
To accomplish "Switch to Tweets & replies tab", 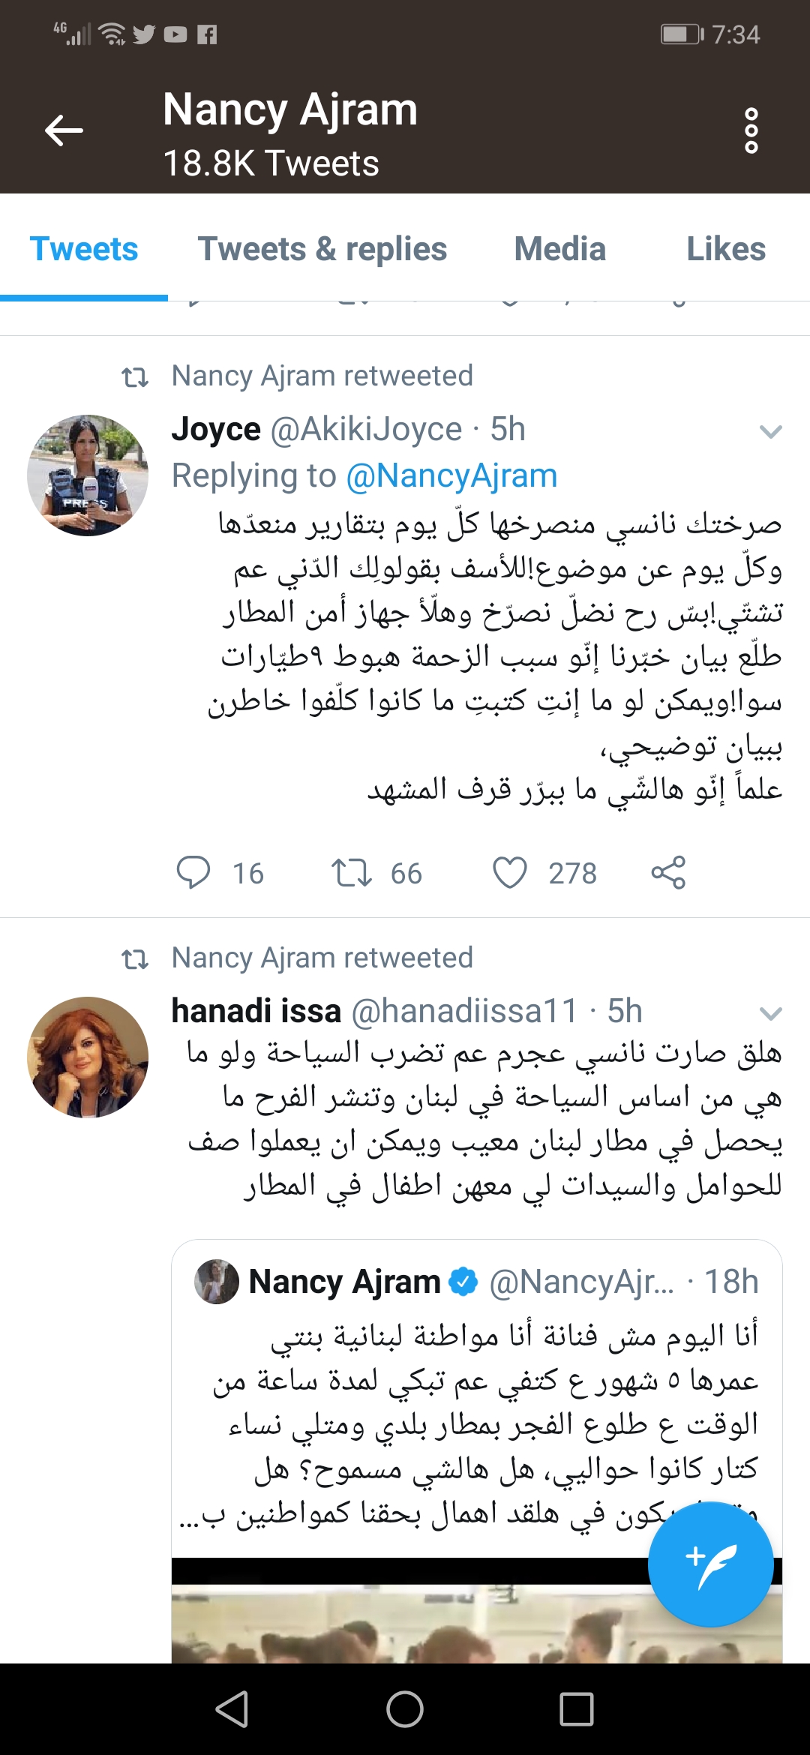I will [x=322, y=249].
